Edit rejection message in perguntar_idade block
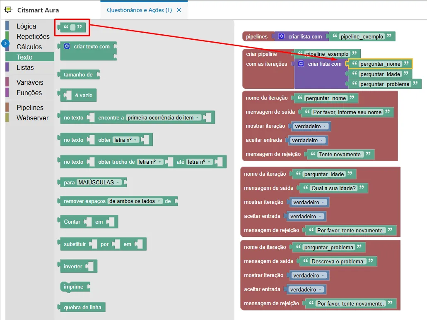 (350, 231)
